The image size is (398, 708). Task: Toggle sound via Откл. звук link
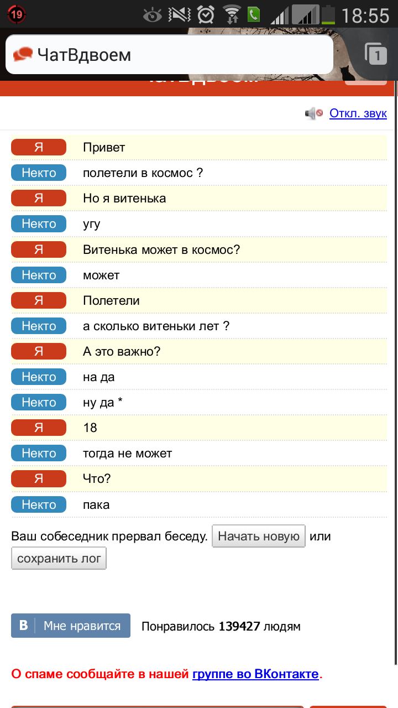tap(358, 113)
